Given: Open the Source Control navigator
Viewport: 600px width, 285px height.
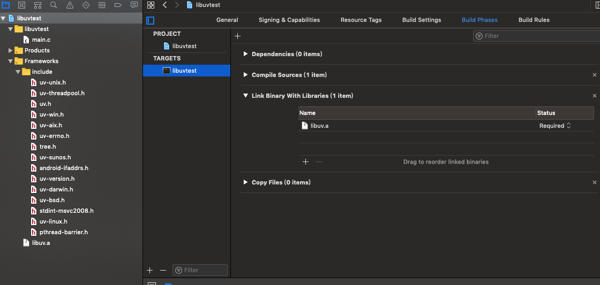Looking at the screenshot, I should tap(22, 5).
